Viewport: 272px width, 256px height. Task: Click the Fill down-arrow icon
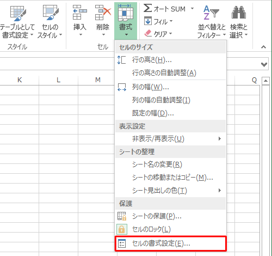[x=148, y=21]
